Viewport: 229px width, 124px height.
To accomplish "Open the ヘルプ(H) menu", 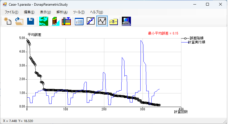I will pyautogui.click(x=97, y=12).
